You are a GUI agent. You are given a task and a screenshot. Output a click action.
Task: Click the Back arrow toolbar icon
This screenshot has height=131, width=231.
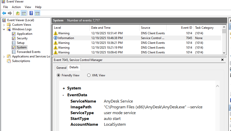point(4,13)
